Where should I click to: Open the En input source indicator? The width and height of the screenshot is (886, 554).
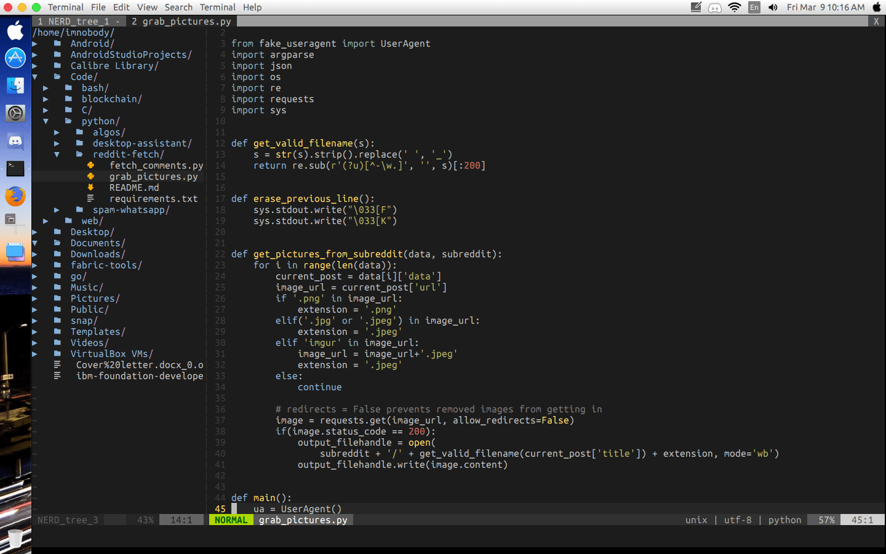[x=754, y=7]
